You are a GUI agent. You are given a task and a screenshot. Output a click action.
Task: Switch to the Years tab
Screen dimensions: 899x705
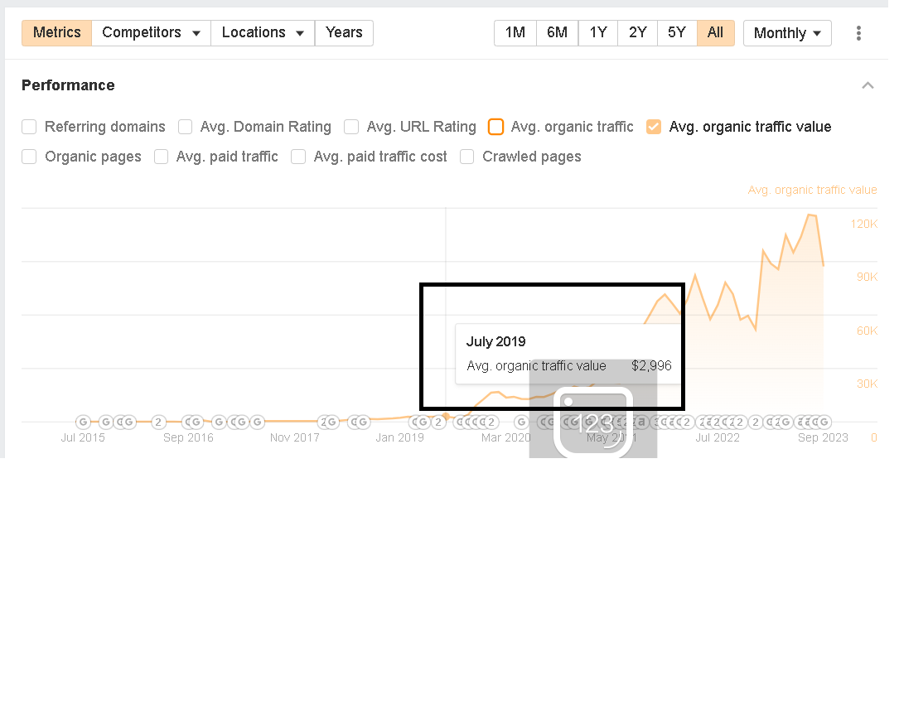pyautogui.click(x=344, y=33)
